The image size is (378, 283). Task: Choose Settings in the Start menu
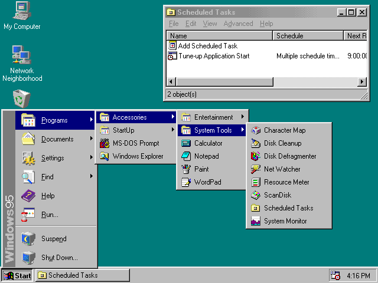pyautogui.click(x=55, y=158)
